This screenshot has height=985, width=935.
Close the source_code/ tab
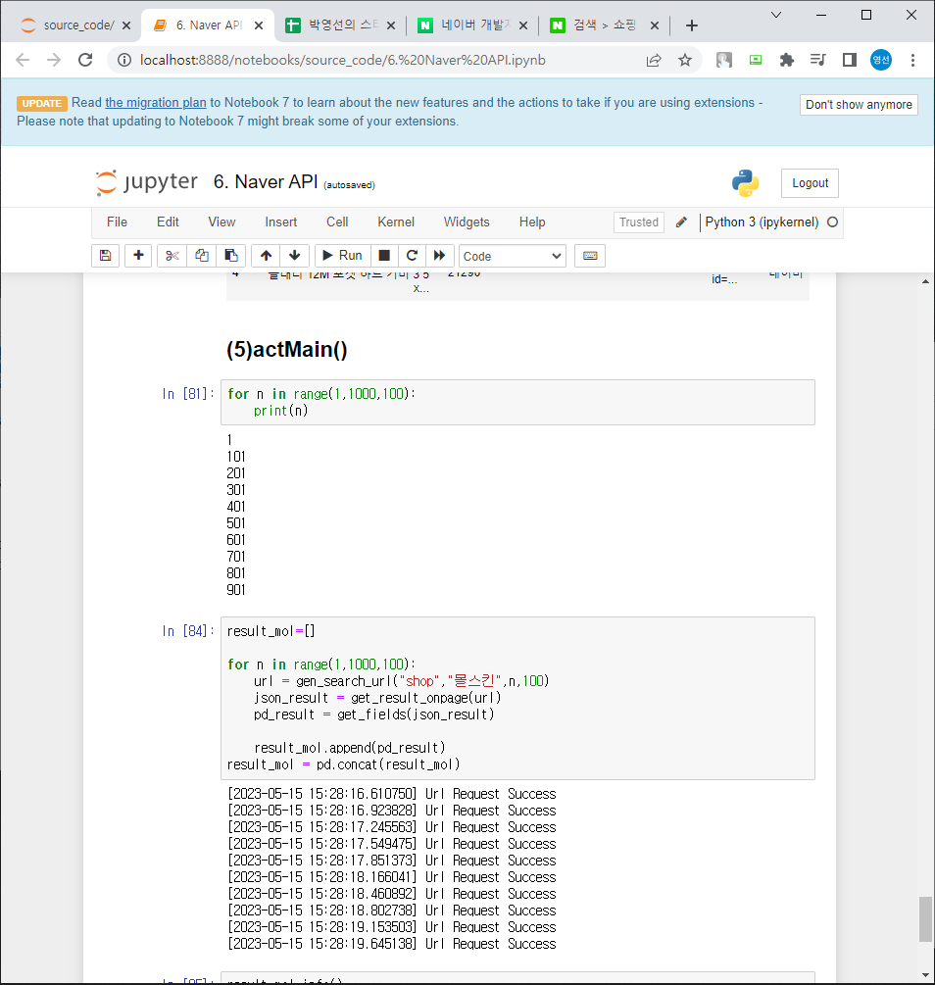126,25
